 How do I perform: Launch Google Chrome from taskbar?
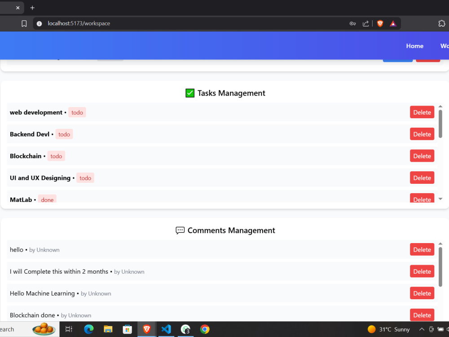(x=205, y=329)
